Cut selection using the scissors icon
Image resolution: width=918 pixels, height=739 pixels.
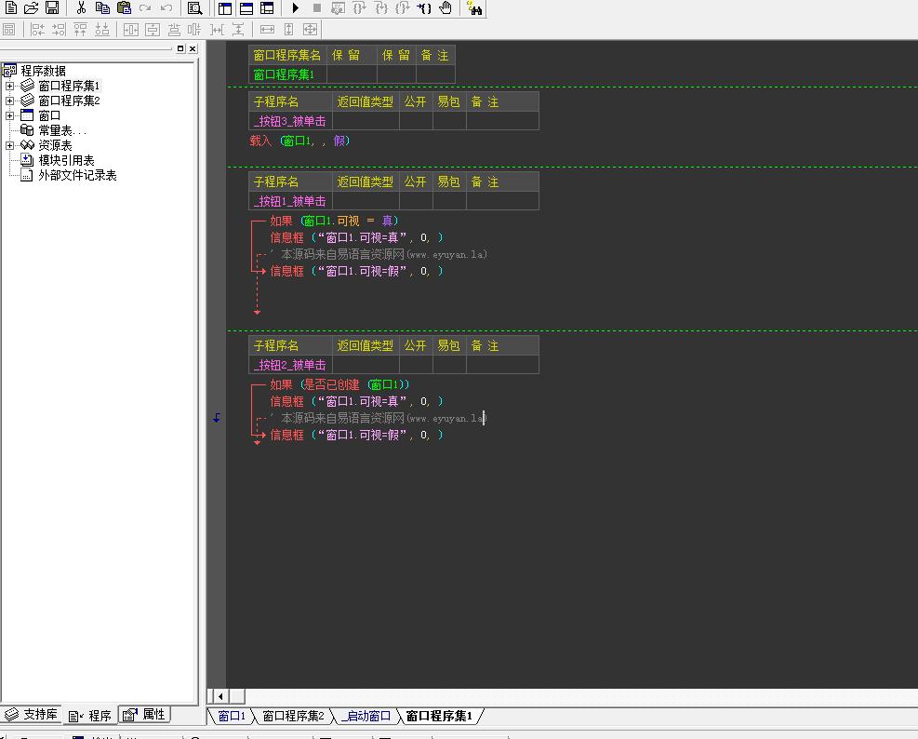81,7
